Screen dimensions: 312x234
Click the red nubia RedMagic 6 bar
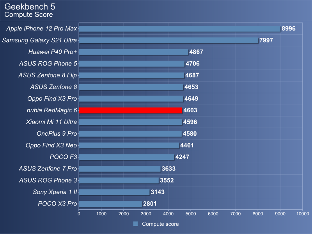pos(131,110)
